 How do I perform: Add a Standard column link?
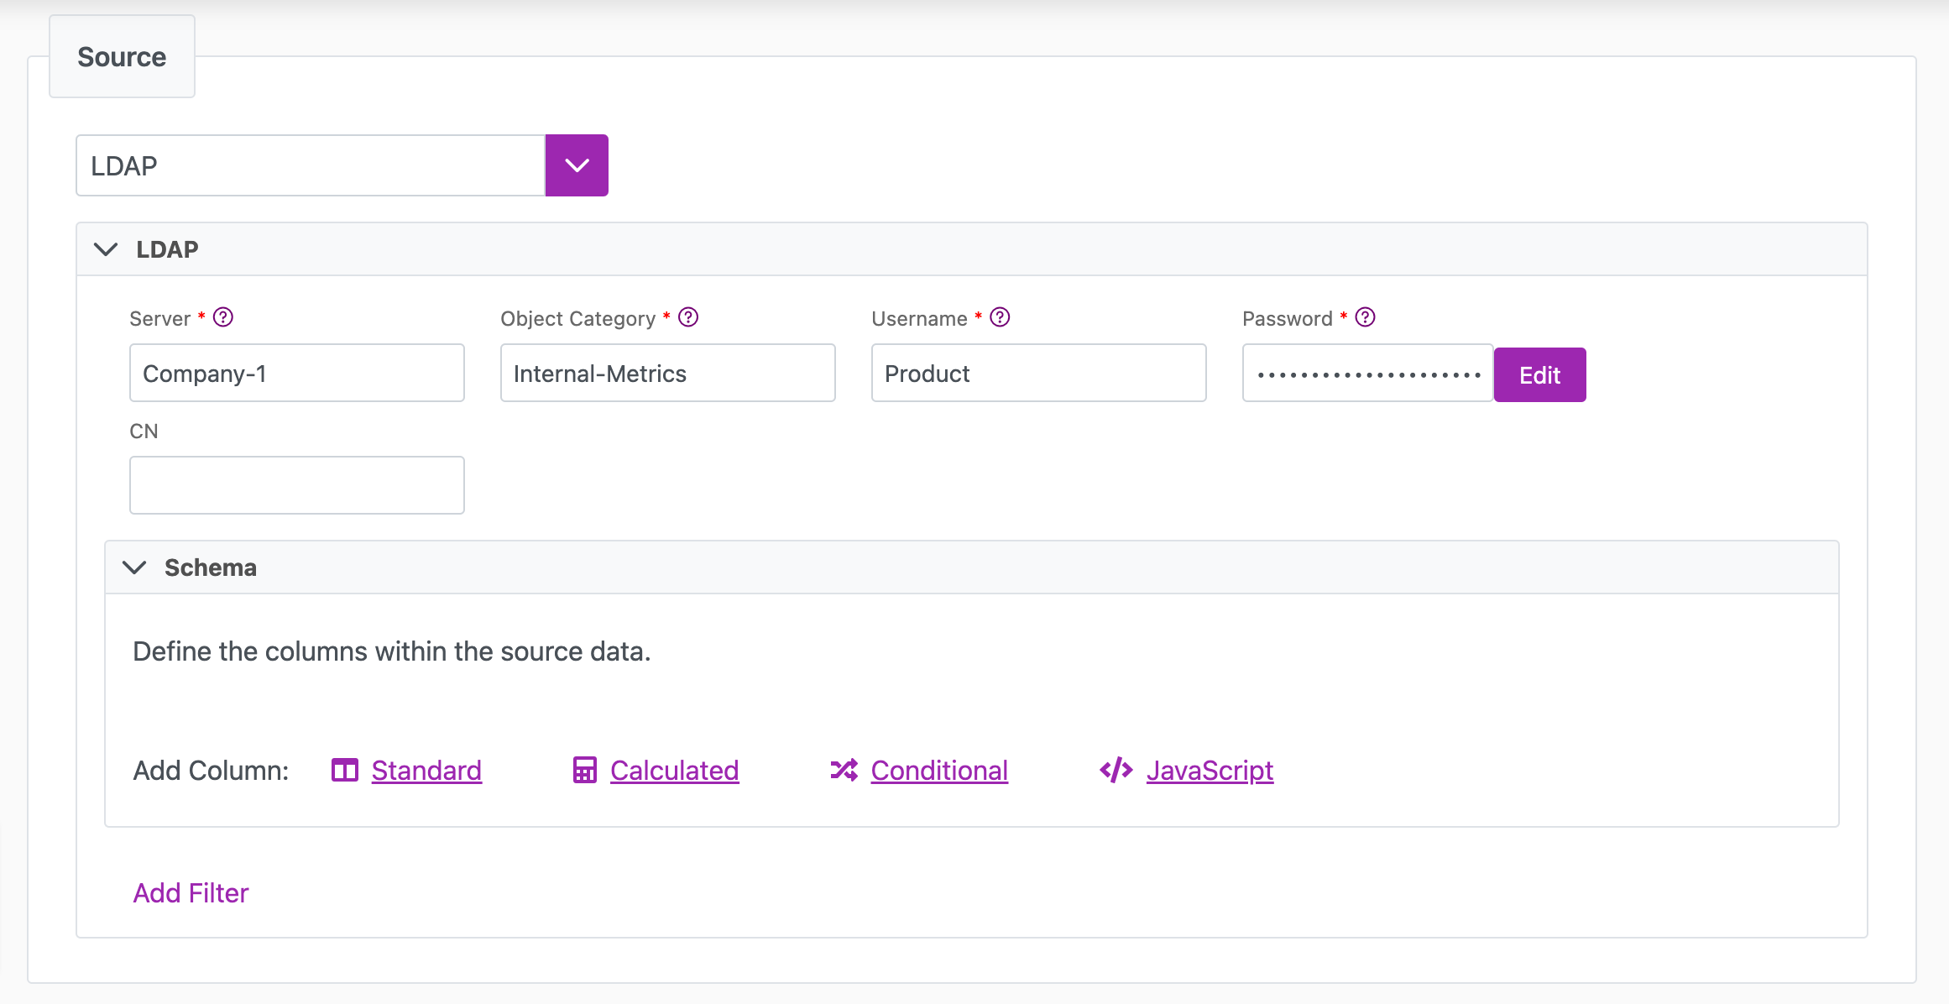tap(426, 771)
